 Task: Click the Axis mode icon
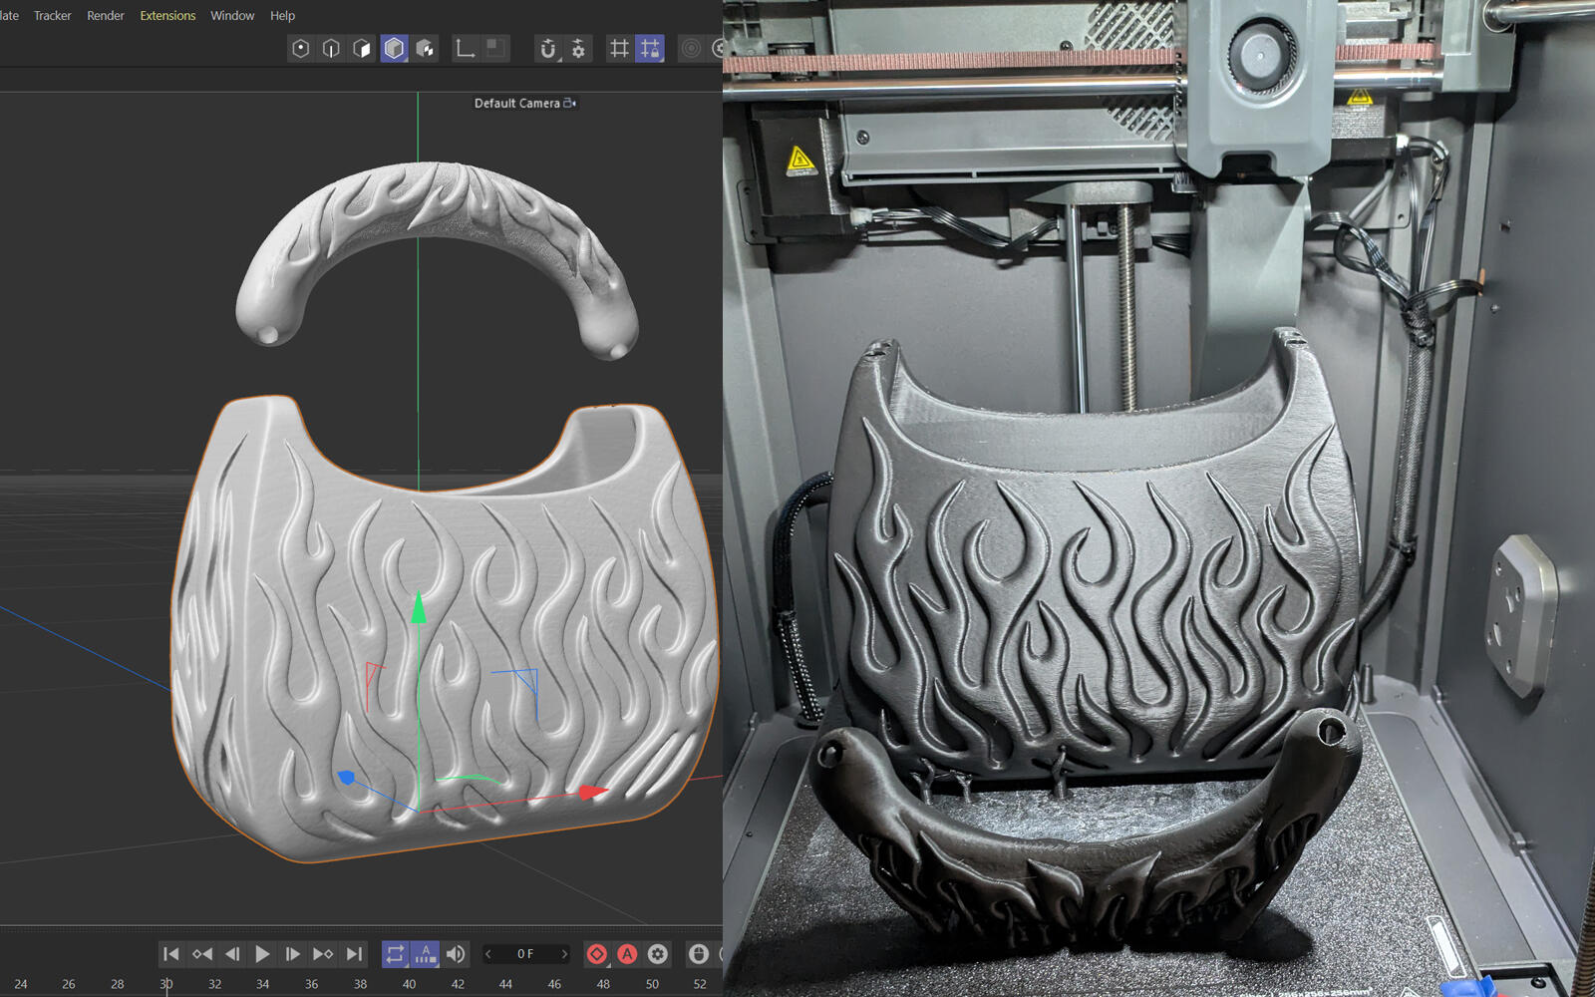(x=465, y=49)
